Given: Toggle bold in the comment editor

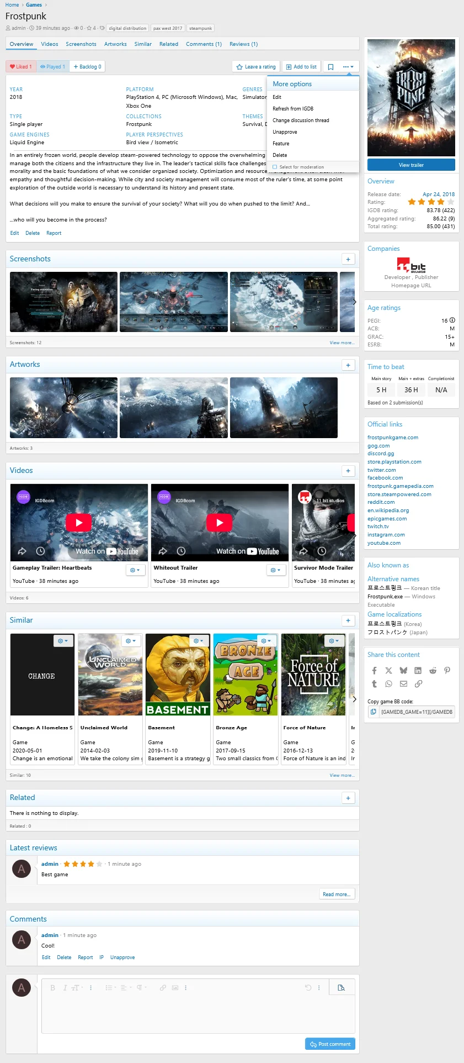Looking at the screenshot, I should click(52, 987).
